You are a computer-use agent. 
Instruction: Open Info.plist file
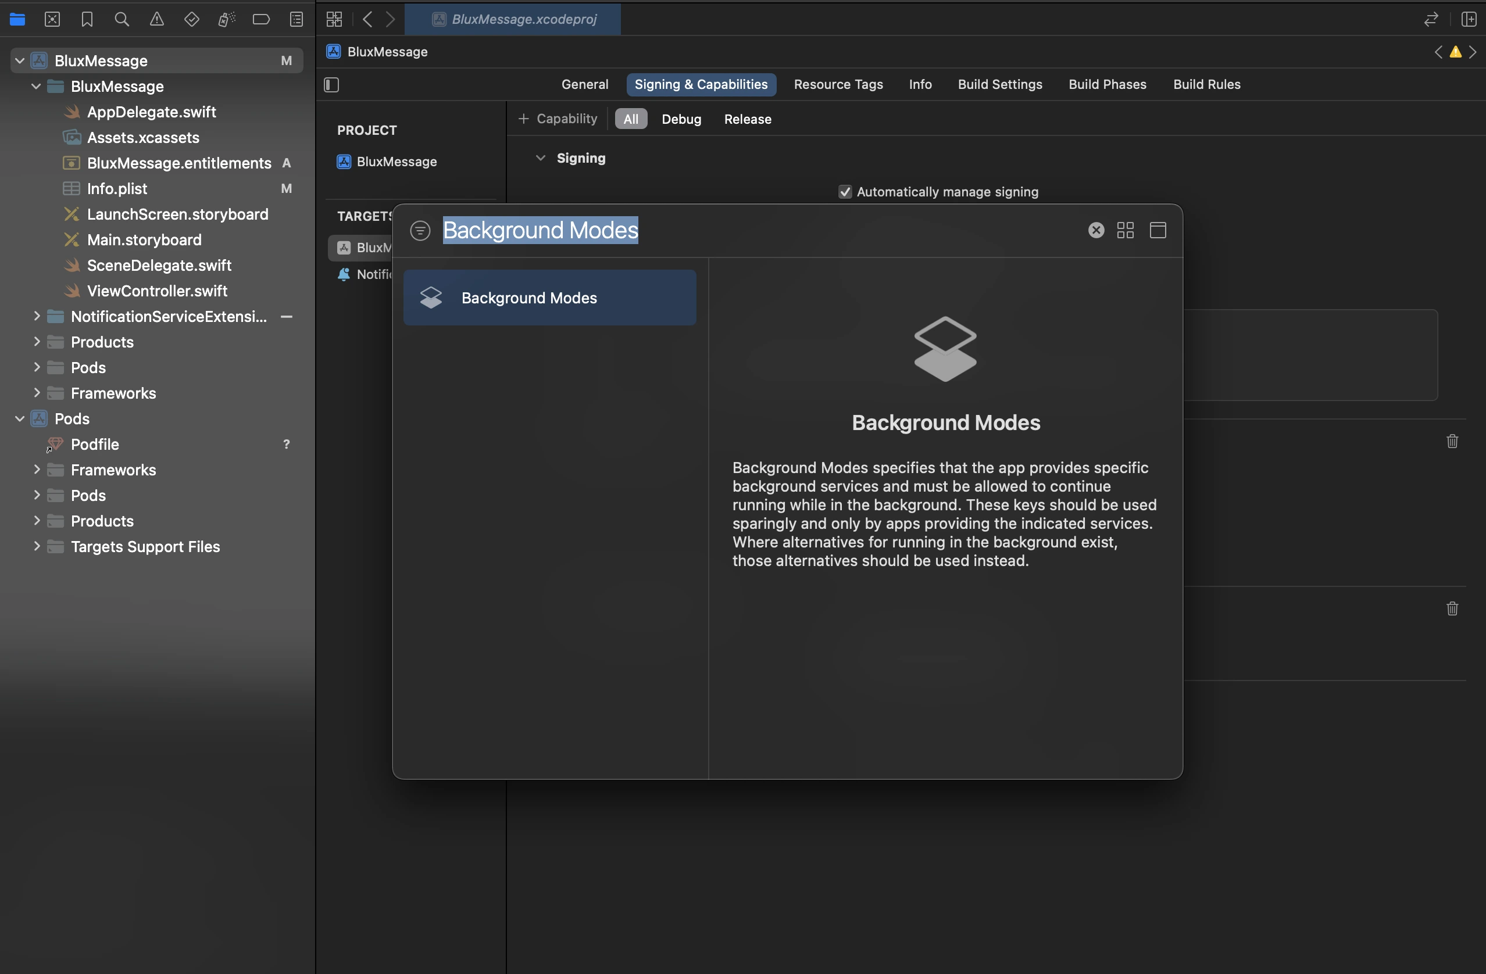click(x=117, y=188)
